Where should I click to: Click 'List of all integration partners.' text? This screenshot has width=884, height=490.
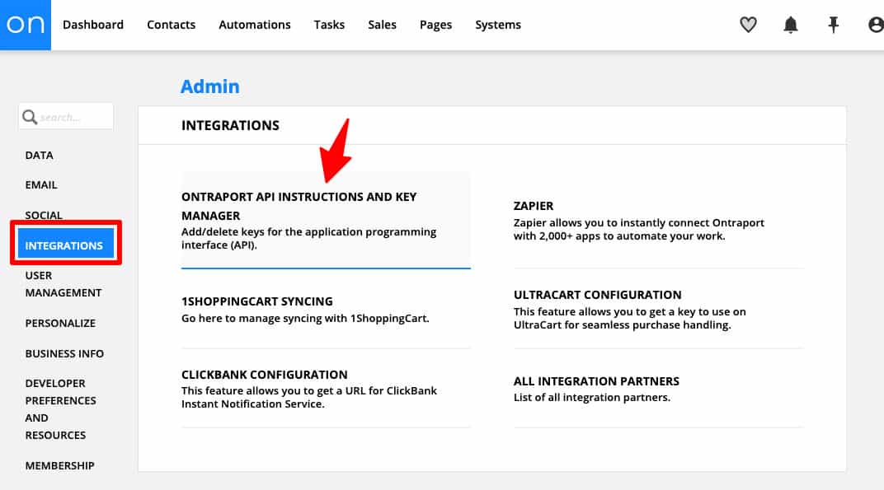point(592,398)
